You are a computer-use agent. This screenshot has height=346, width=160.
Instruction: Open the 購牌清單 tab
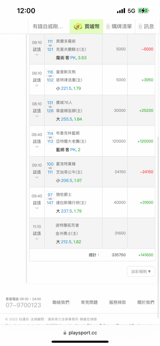pos(119,27)
